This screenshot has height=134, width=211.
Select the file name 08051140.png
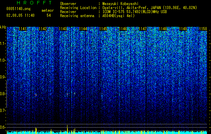[x=18, y=9]
